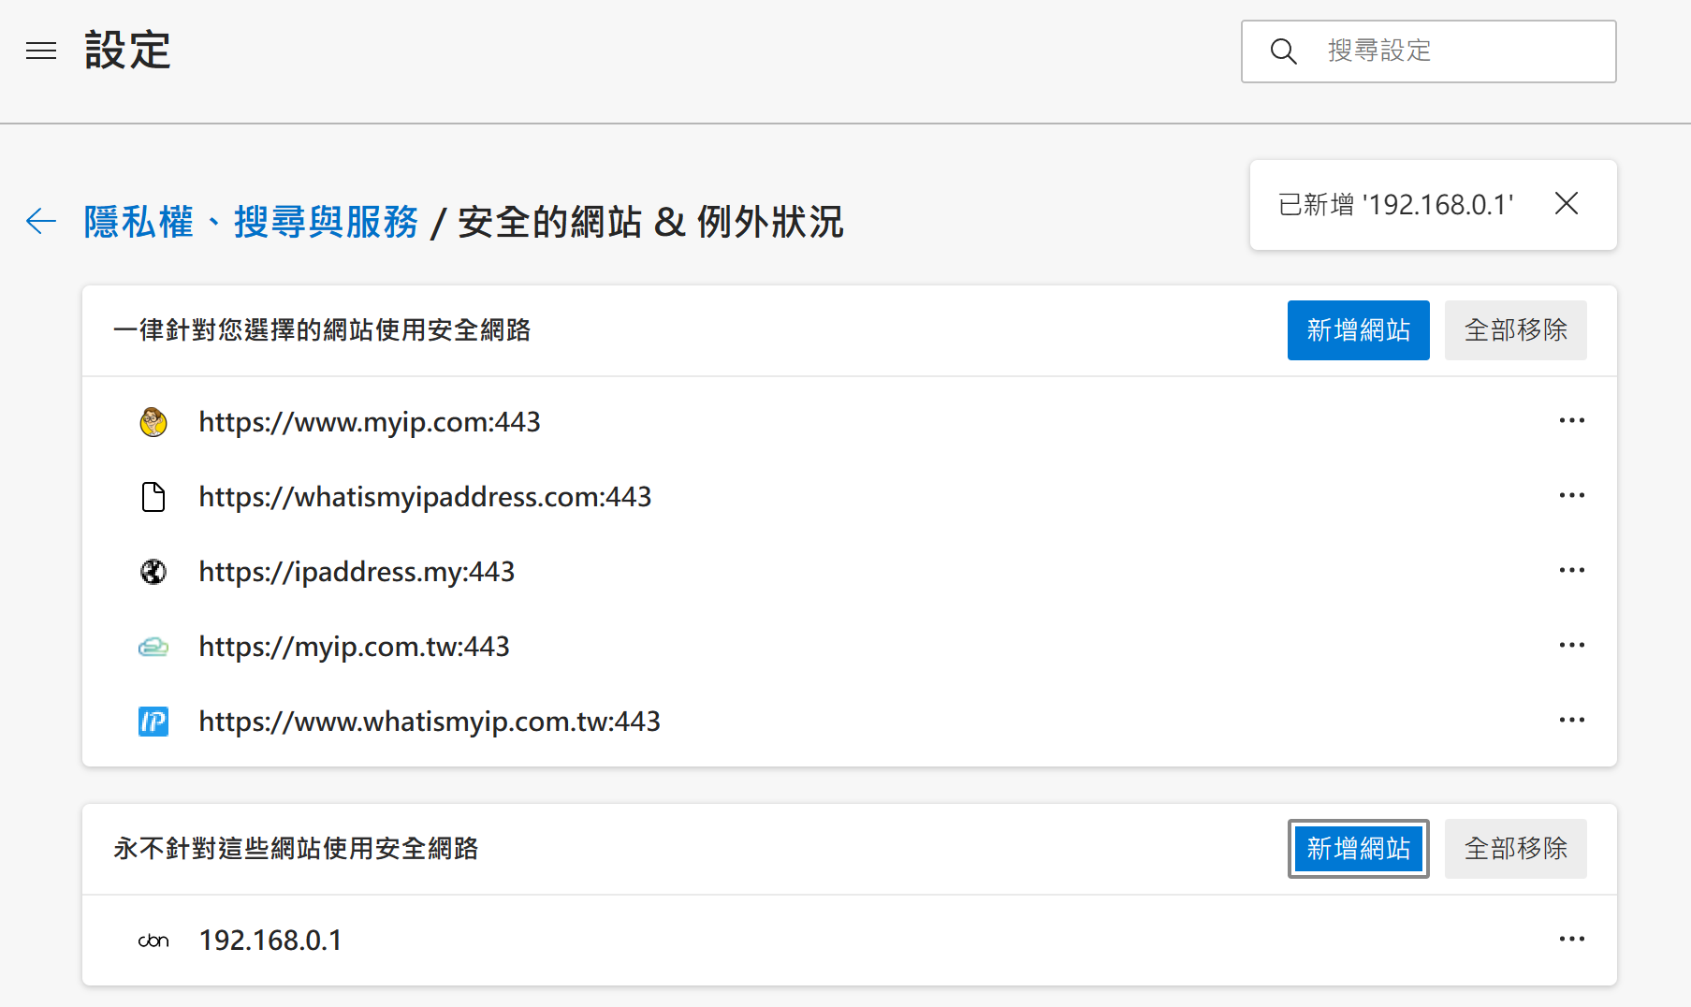Click the 192.168.0.1 site icon
Screen dimensions: 1691x1007
pyautogui.click(x=153, y=941)
